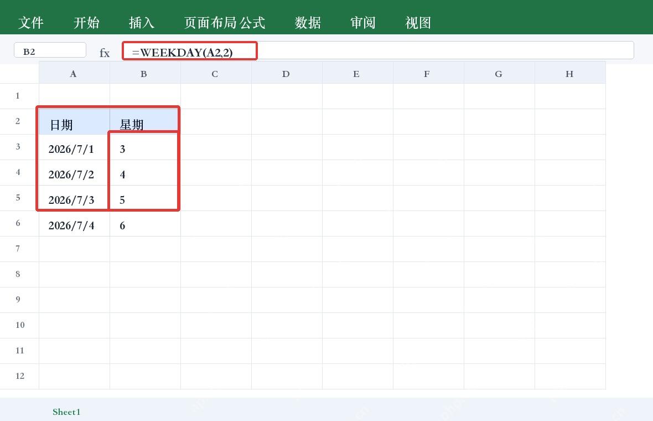Select the weekday cell showing 3
Image resolution: width=653 pixels, height=421 pixels.
coord(146,147)
